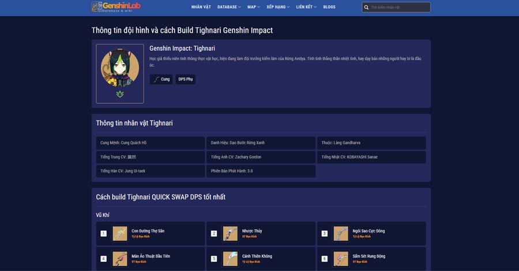
Task: Click the page title about Build Tighnari
Action: click(182, 31)
